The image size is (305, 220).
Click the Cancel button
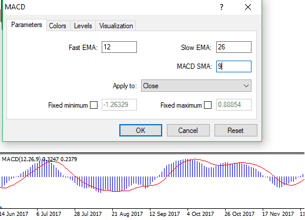coord(188,130)
